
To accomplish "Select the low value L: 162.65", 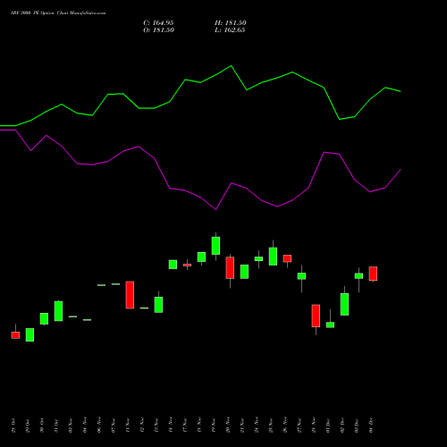I will [230, 30].
